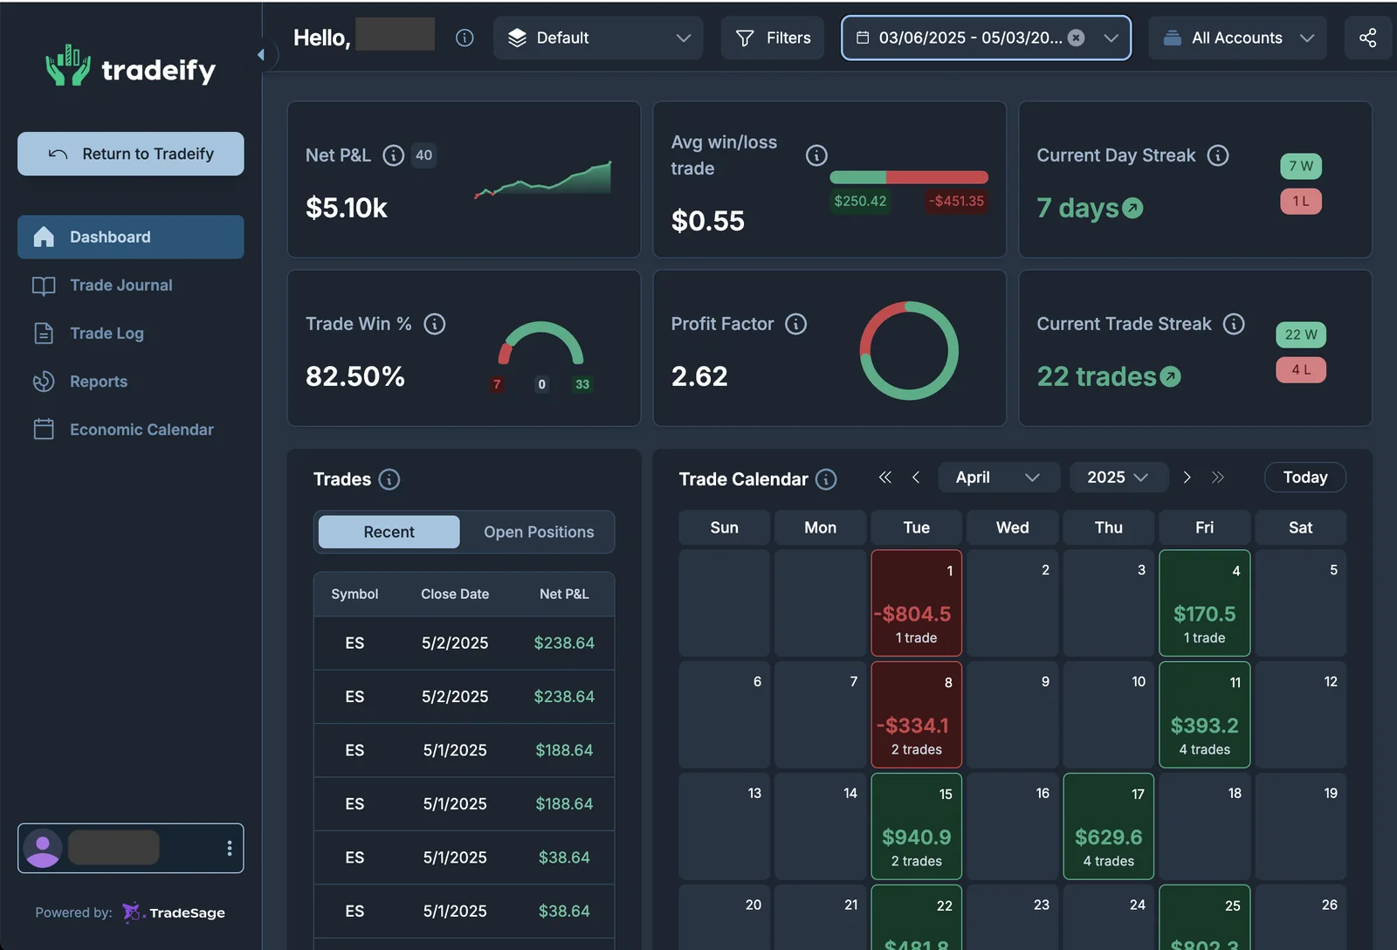Click the Trade Win % info icon
This screenshot has height=950, width=1397.
(x=435, y=324)
